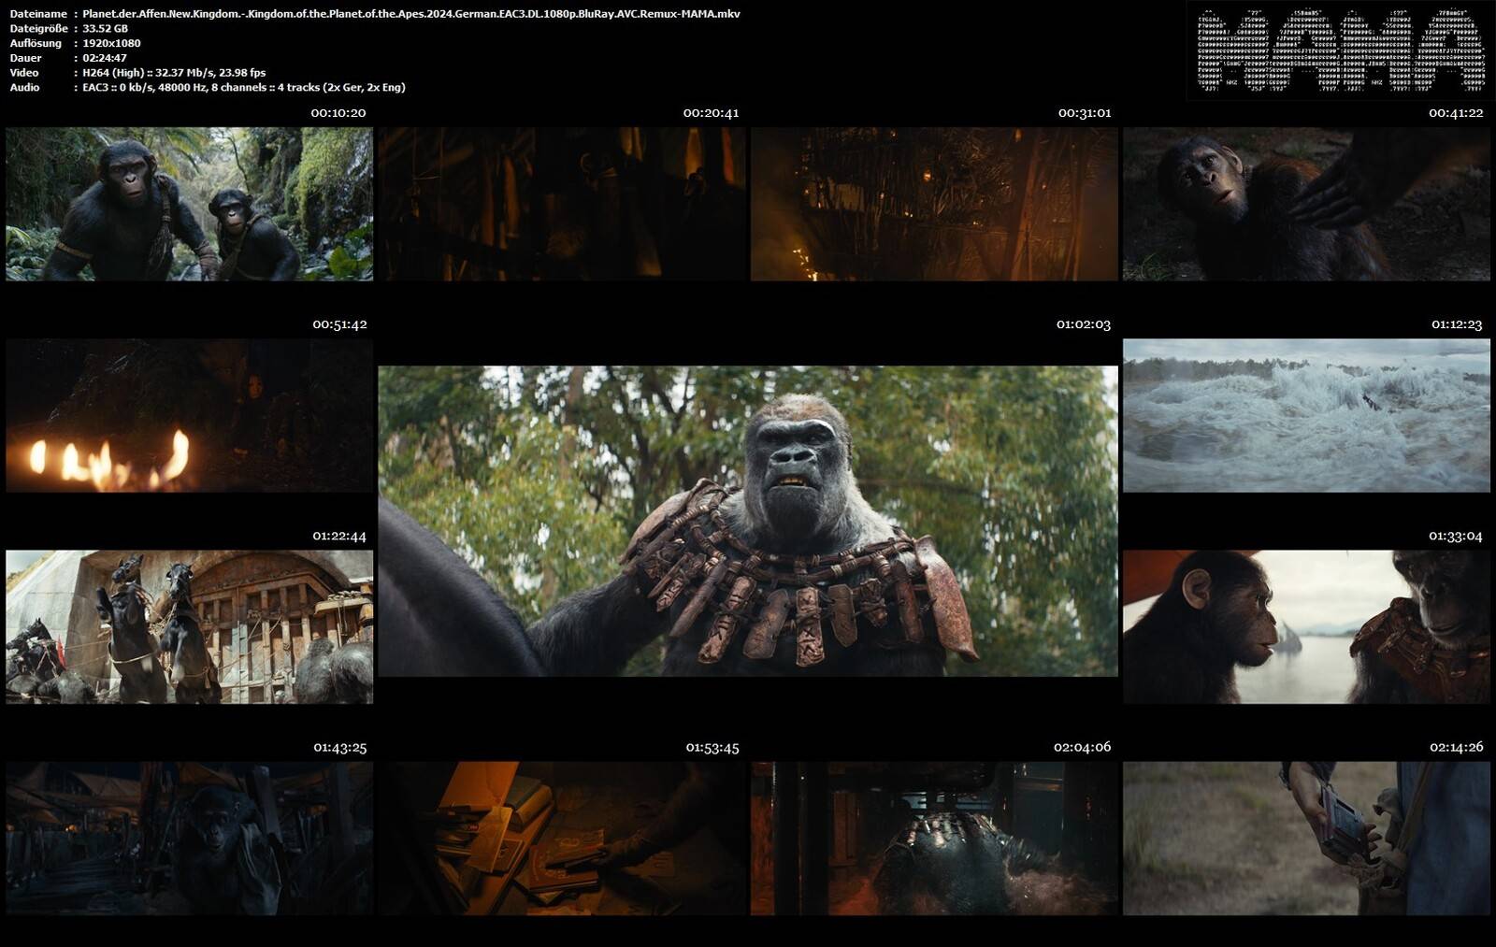The image size is (1496, 947).
Task: Click the 00:41:22 timestamp text
Action: tap(1456, 113)
